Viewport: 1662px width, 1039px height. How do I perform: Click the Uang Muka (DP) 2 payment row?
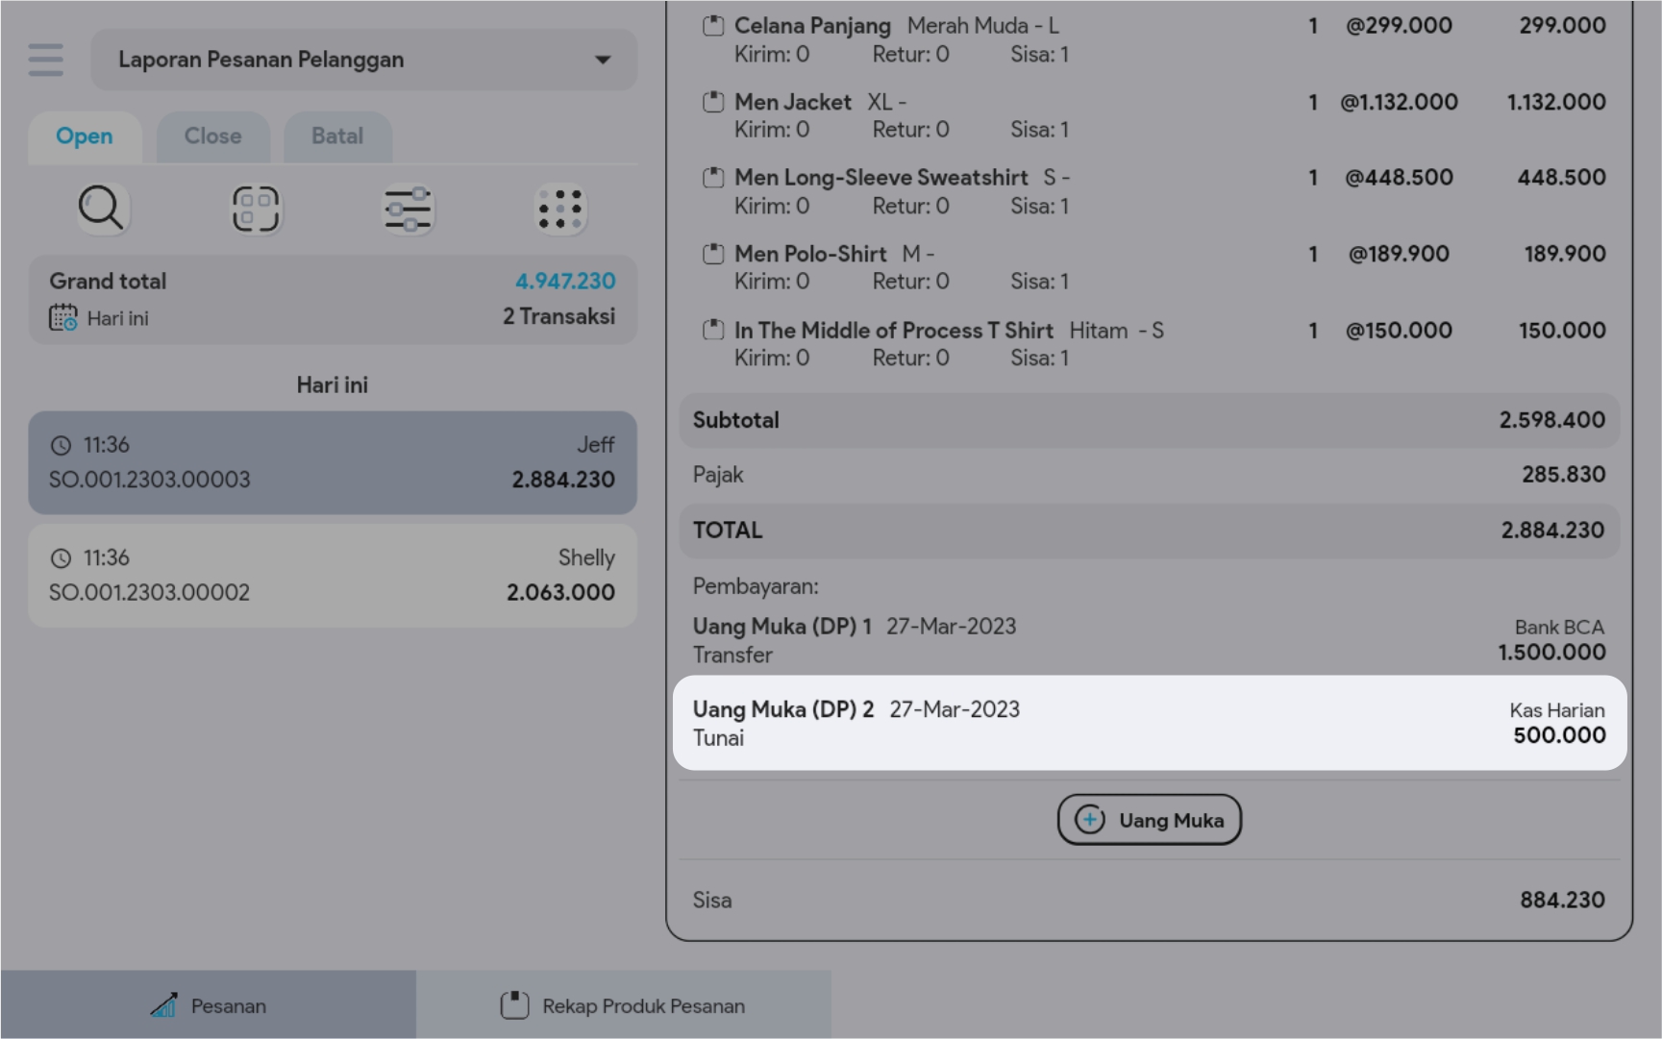[x=1149, y=723]
